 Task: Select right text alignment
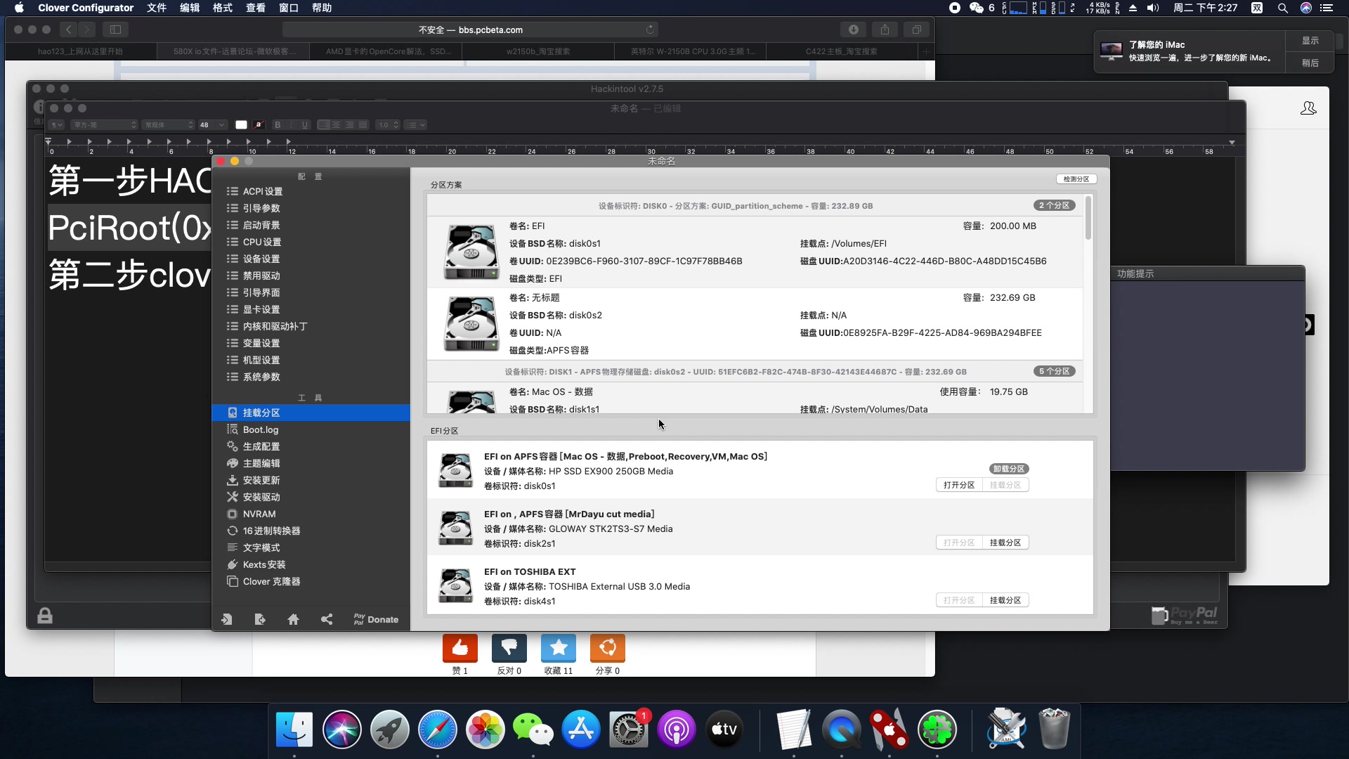[350, 125]
